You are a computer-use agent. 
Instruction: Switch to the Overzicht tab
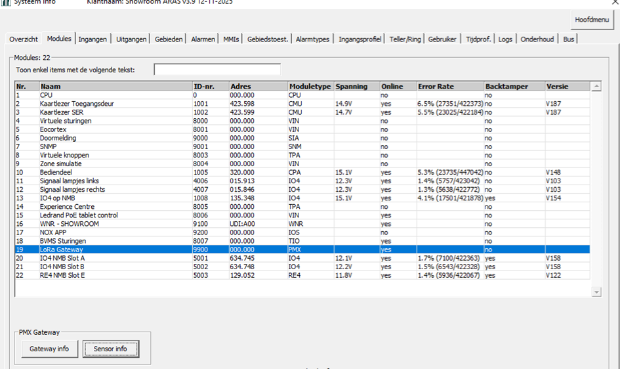click(24, 39)
